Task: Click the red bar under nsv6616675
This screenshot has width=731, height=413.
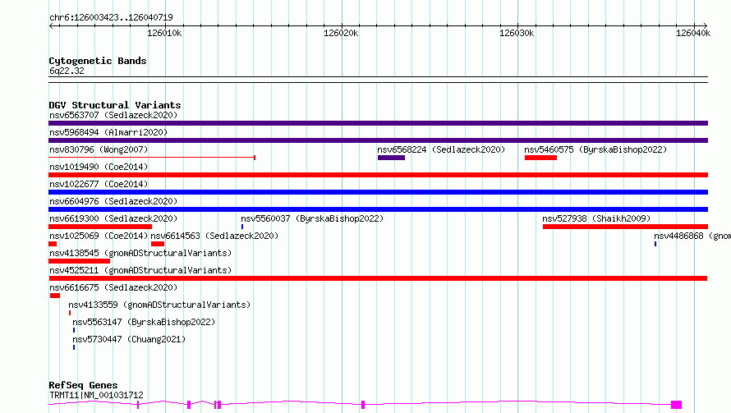Action: coord(55,296)
